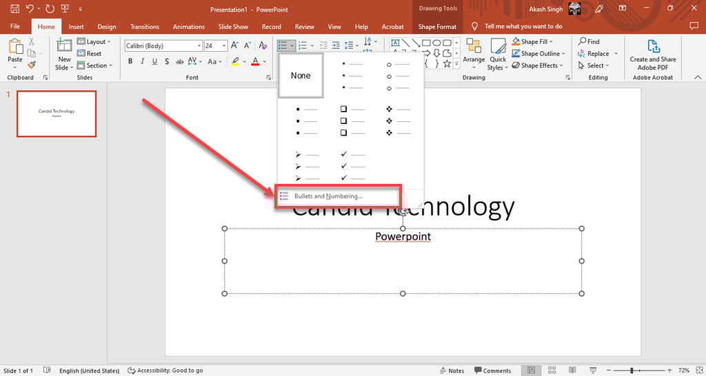The width and height of the screenshot is (706, 376).
Task: Toggle Strikethrough formatting
Action: tap(180, 61)
